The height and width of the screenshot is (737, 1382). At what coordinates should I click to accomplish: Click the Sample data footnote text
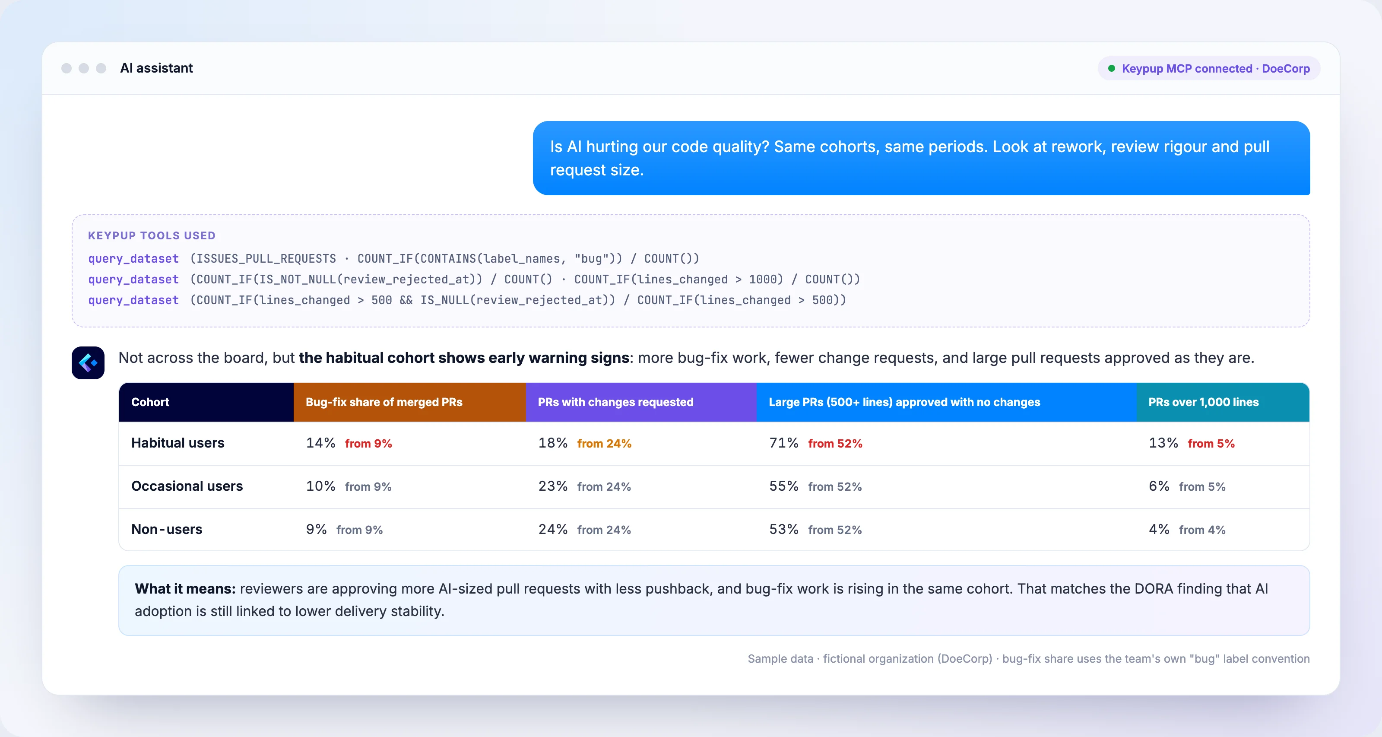tap(1028, 659)
